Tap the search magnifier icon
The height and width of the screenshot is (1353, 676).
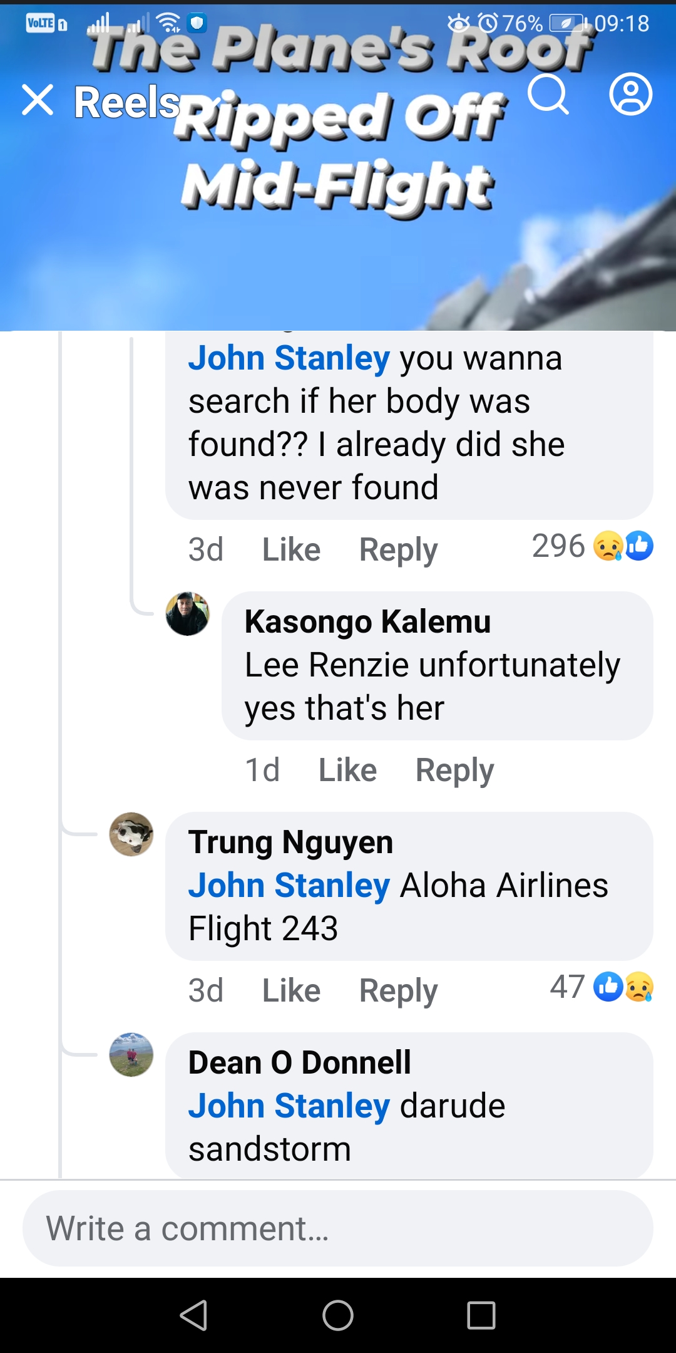pos(548,95)
